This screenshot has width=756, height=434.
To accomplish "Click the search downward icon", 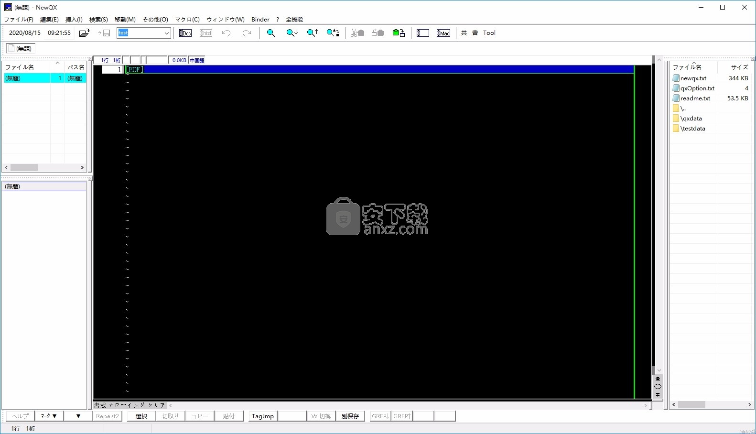I will click(x=292, y=33).
